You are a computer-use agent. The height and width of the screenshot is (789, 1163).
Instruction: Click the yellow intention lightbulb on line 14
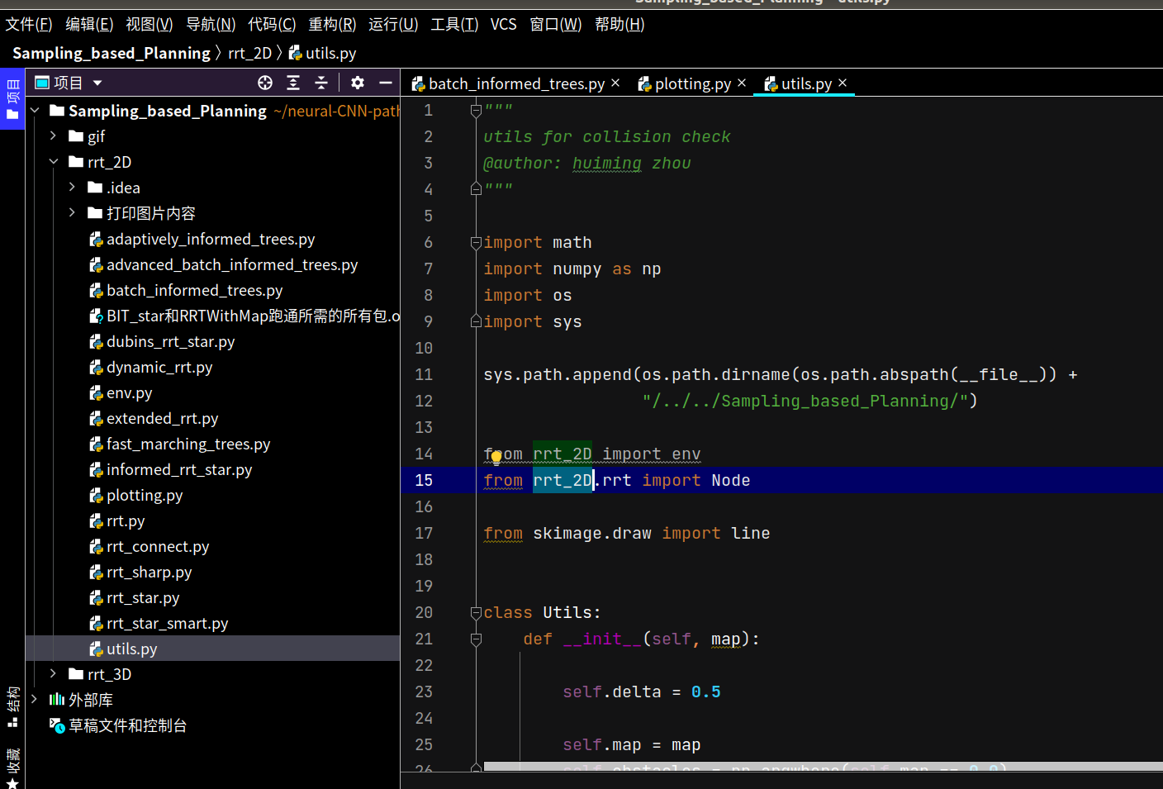(x=496, y=457)
